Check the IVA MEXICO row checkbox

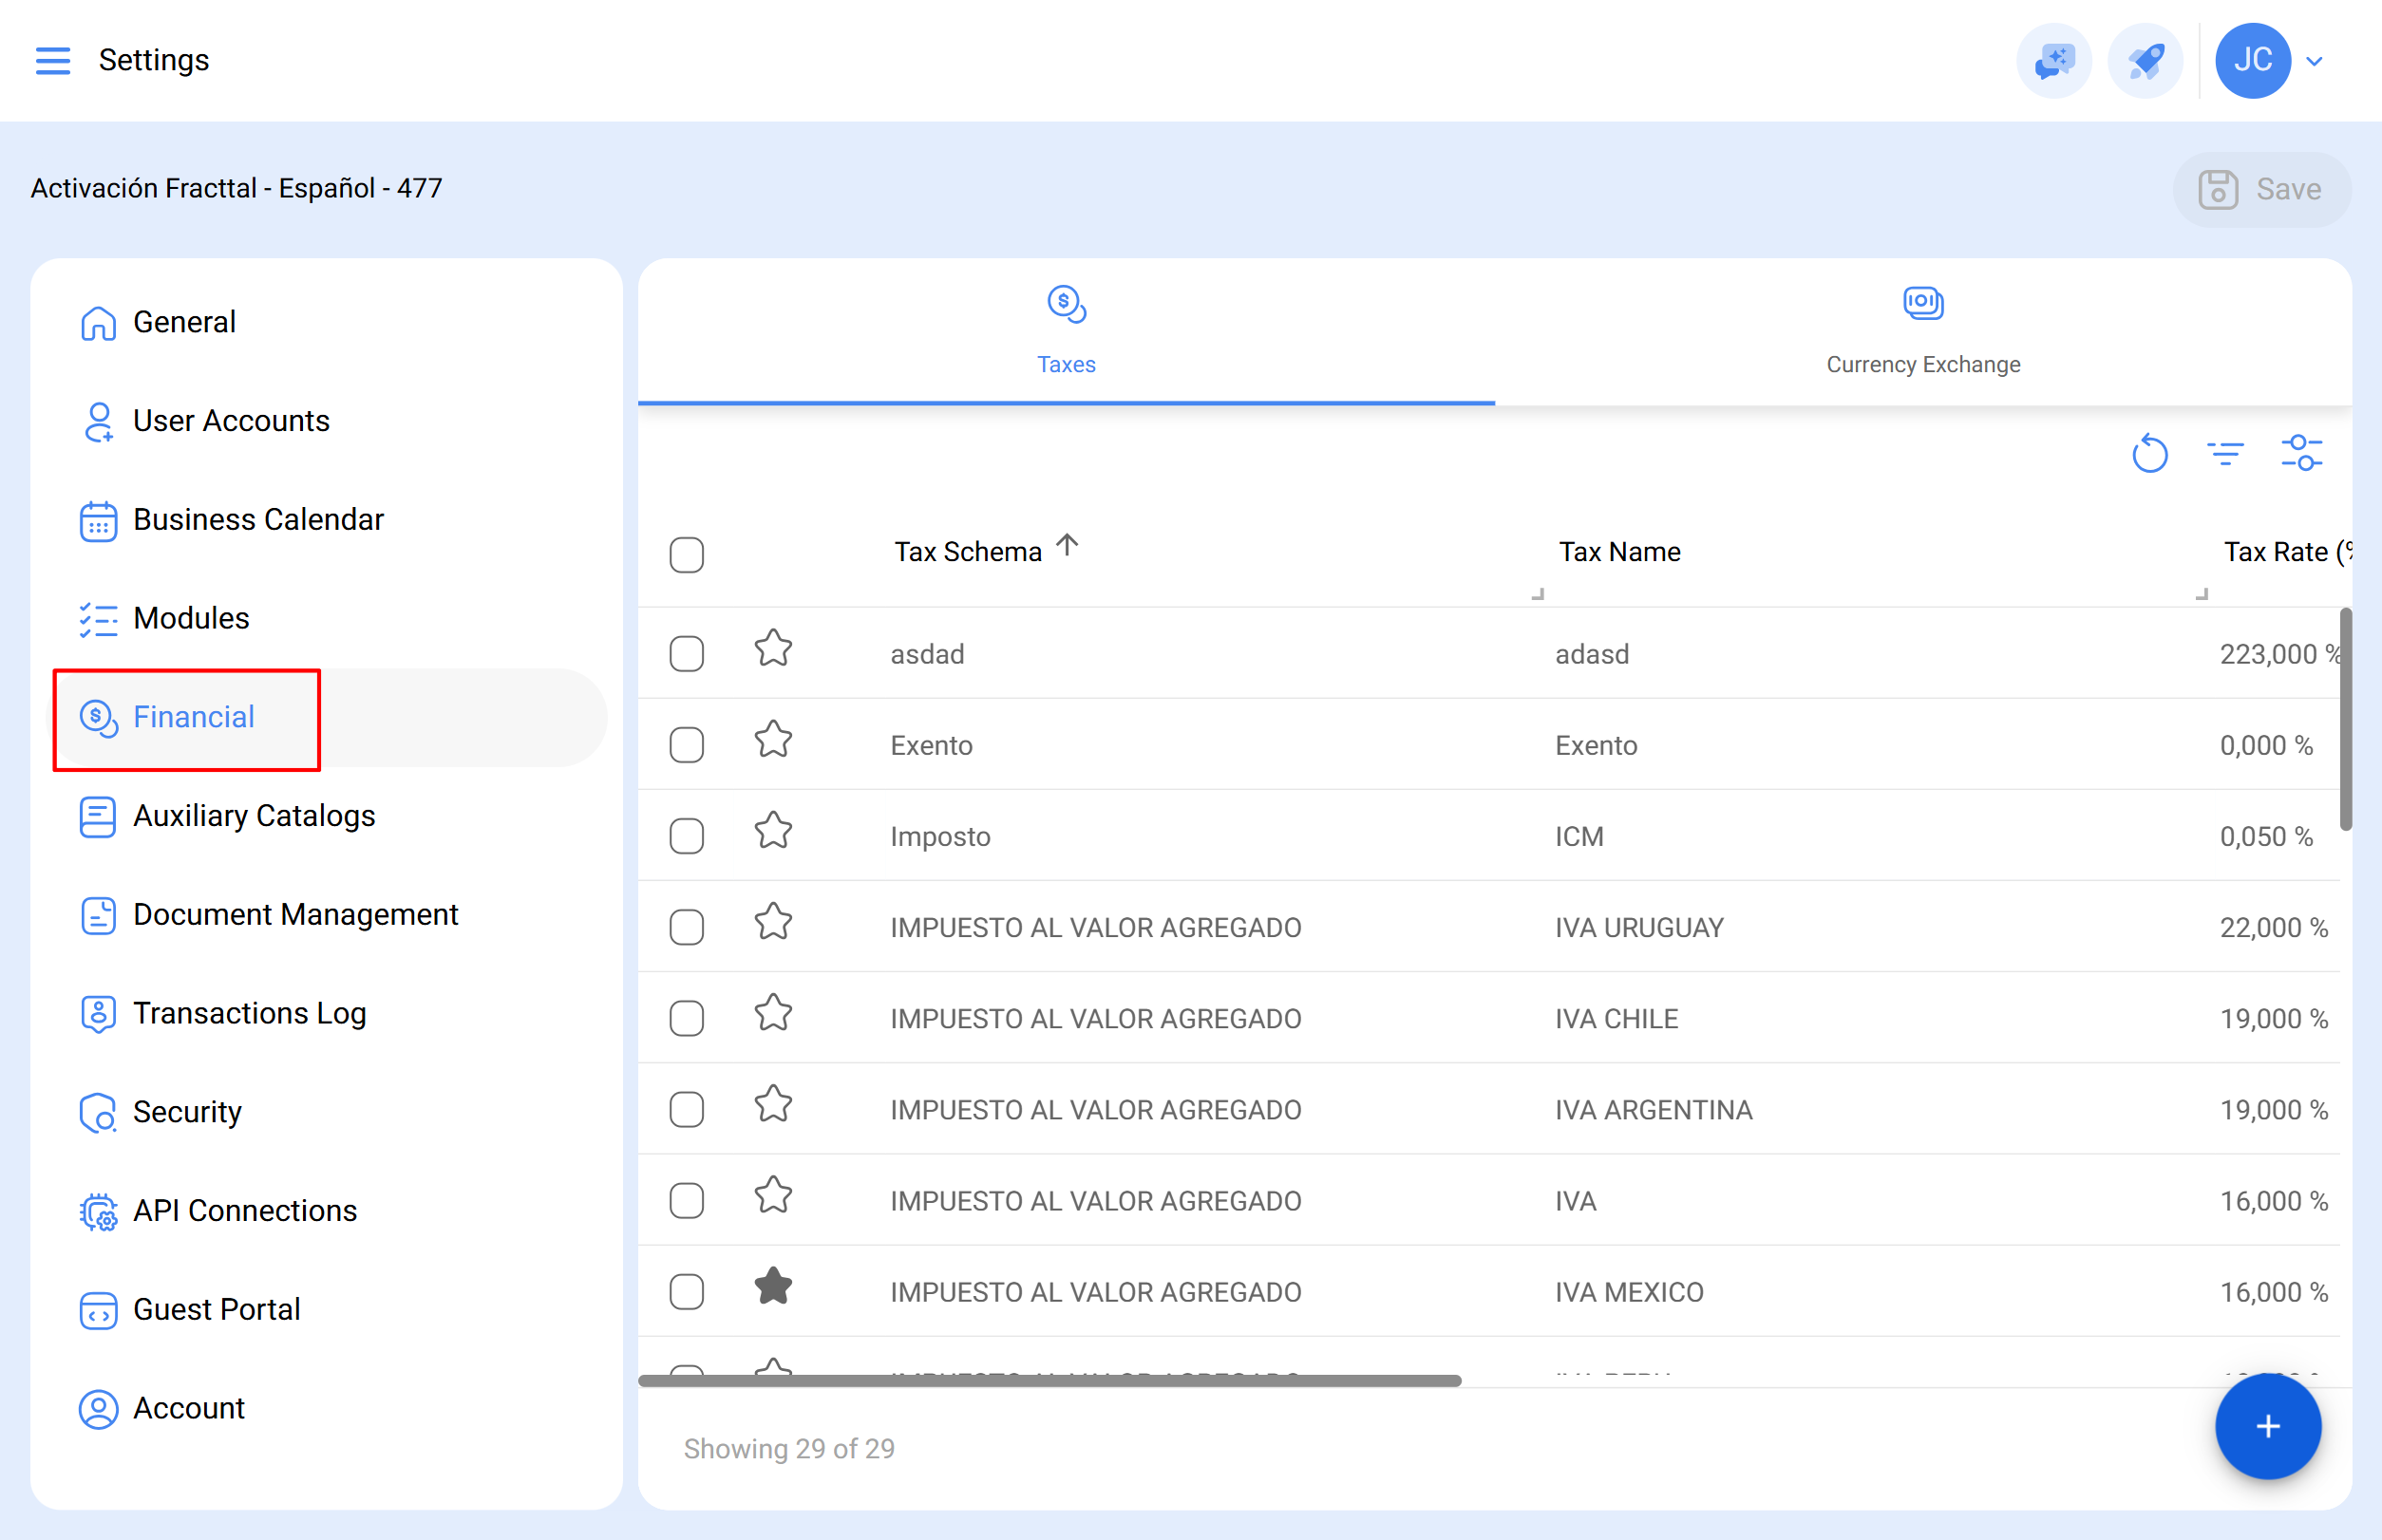pos(687,1292)
